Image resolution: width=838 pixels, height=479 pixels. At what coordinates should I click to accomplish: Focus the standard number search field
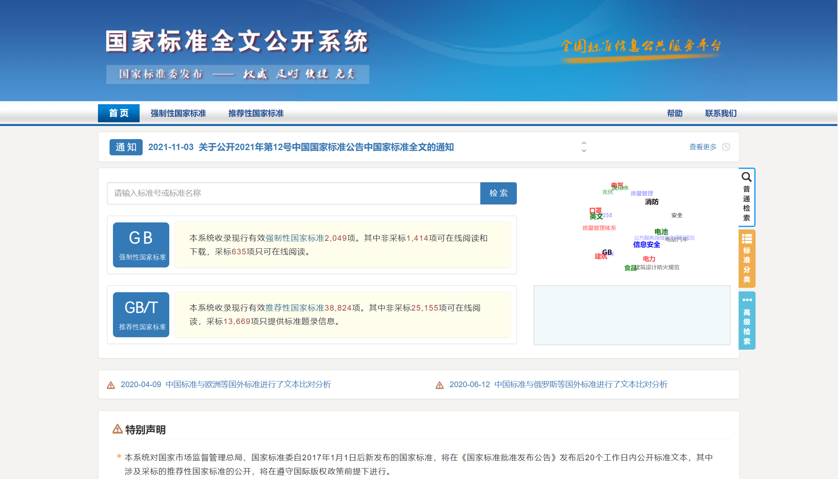point(293,193)
